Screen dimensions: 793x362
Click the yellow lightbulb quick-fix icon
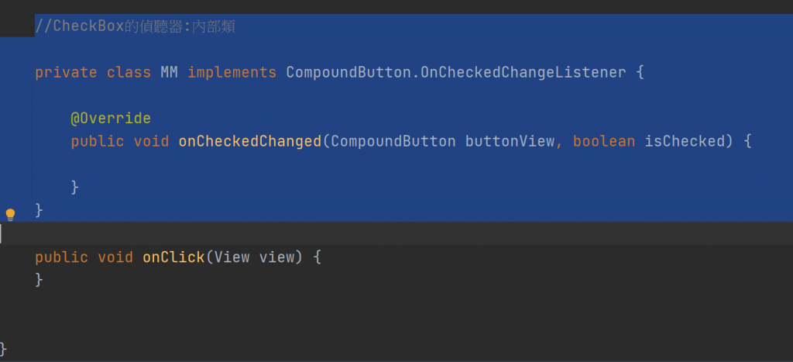(11, 215)
